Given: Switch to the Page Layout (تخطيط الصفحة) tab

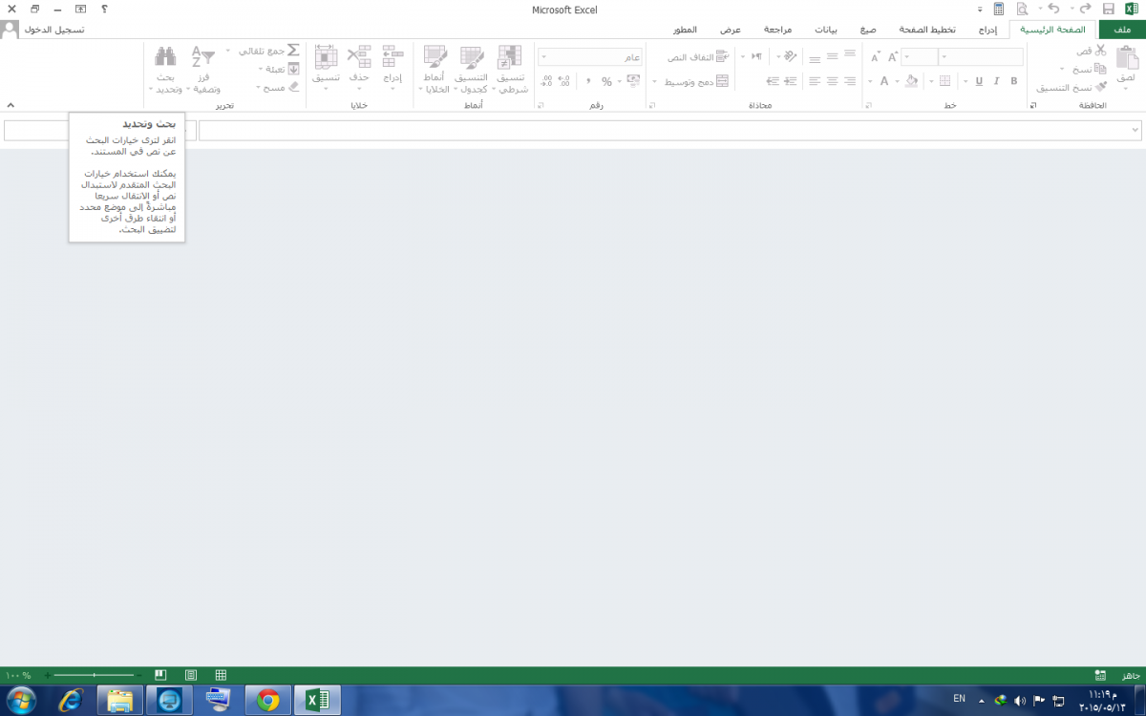Looking at the screenshot, I should 929,30.
